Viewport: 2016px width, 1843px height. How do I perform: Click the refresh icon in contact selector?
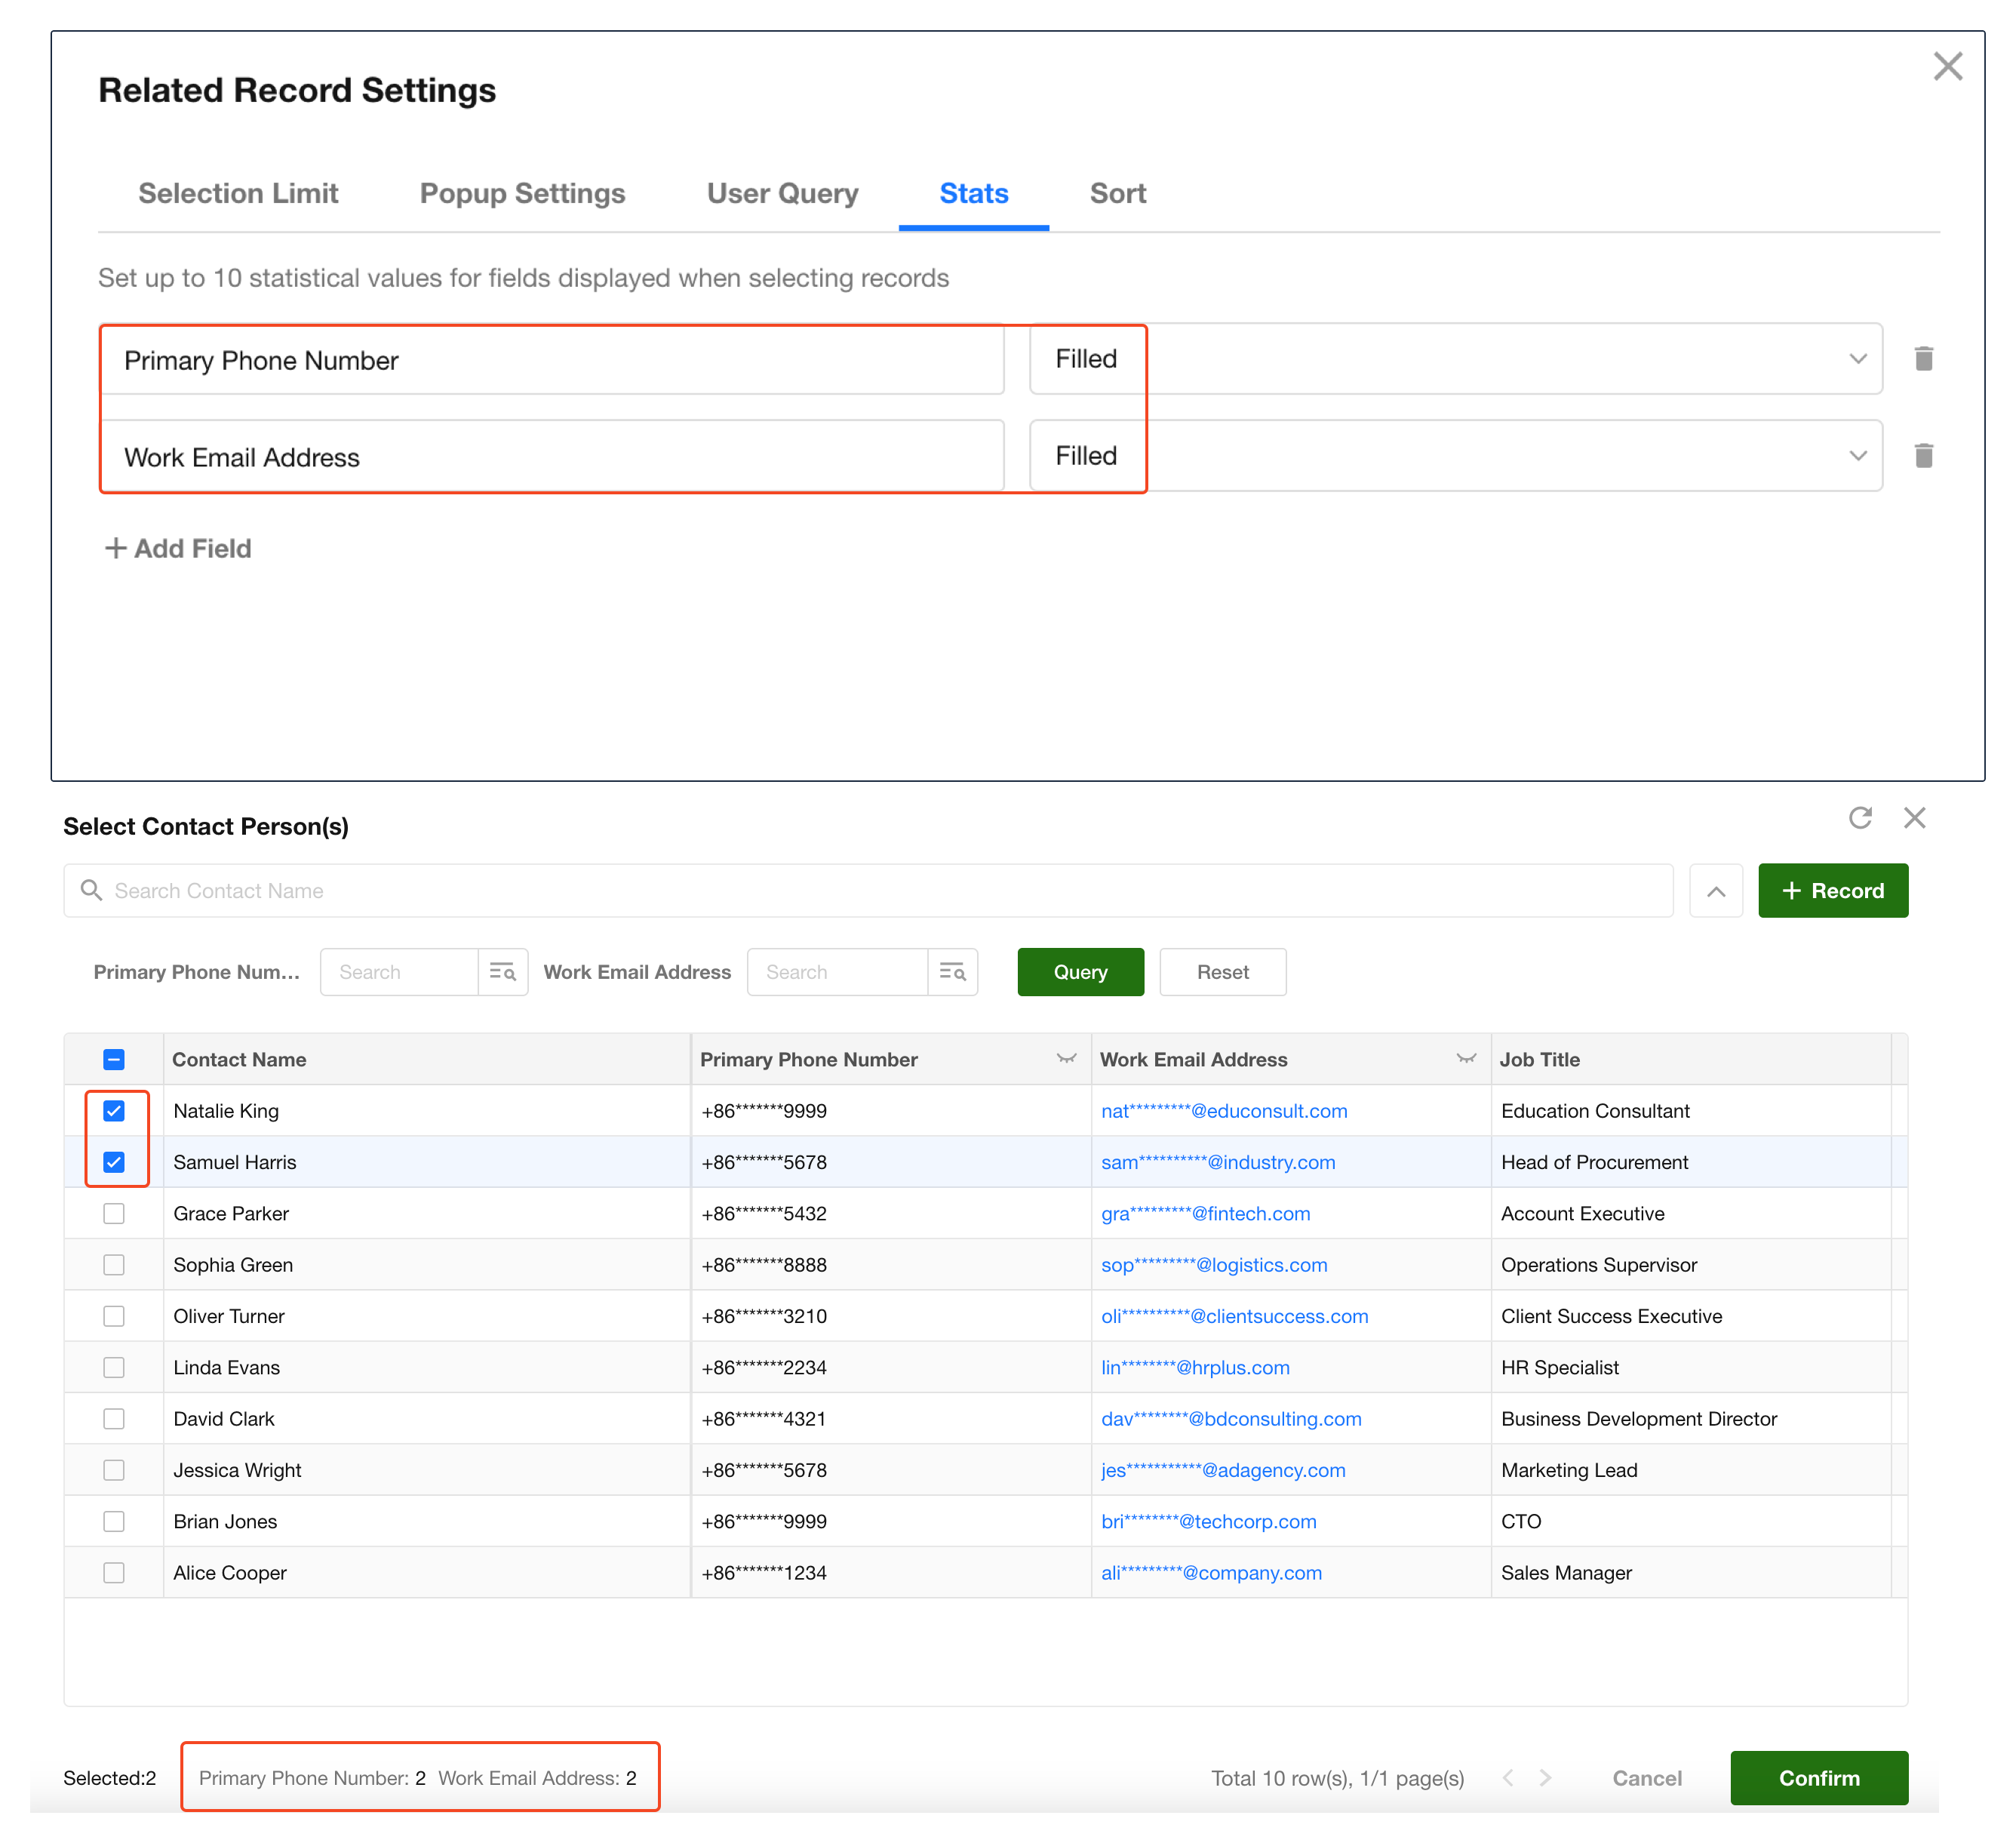point(1859,817)
